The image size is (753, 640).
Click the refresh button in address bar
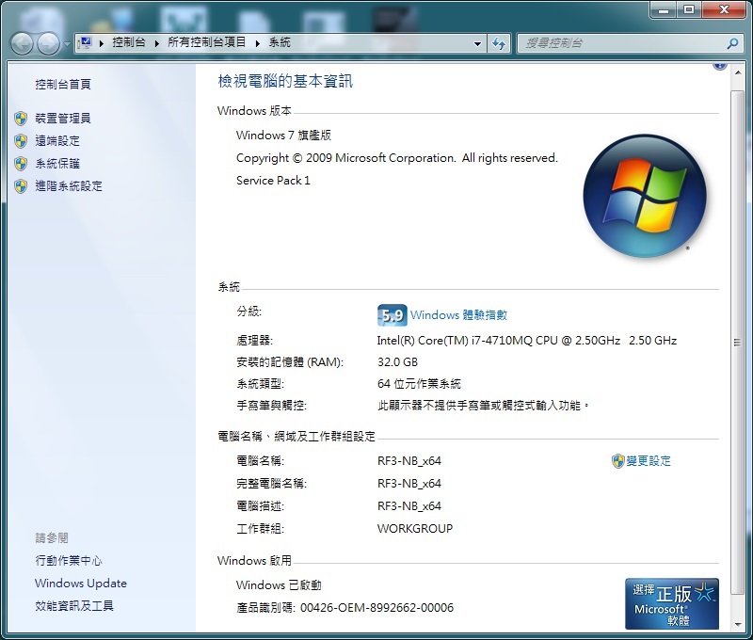(499, 43)
